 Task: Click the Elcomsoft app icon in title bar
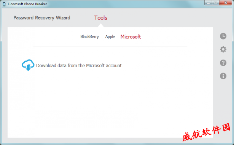(4, 4)
